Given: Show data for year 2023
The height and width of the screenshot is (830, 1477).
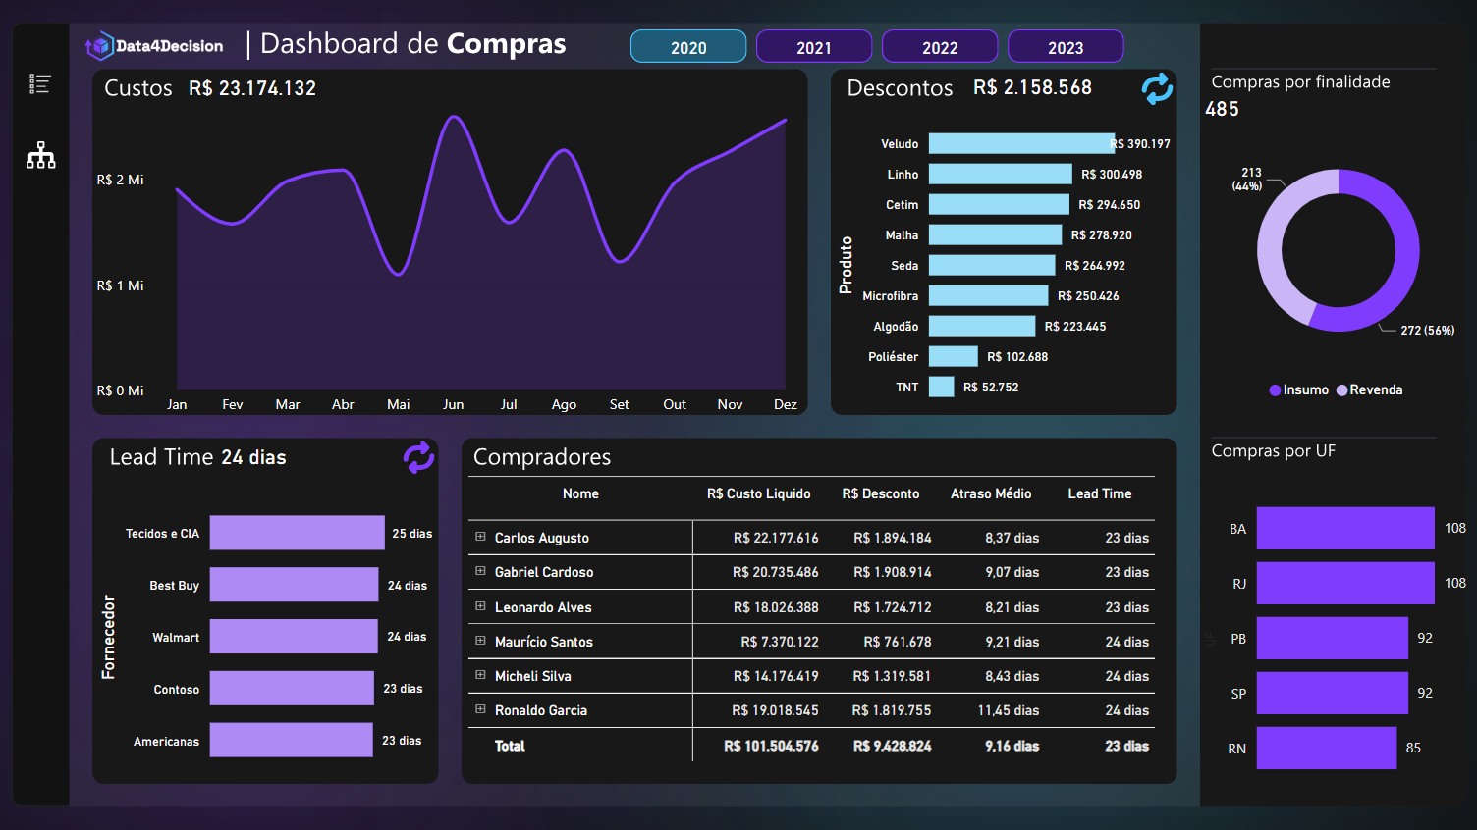Looking at the screenshot, I should pyautogui.click(x=1065, y=47).
